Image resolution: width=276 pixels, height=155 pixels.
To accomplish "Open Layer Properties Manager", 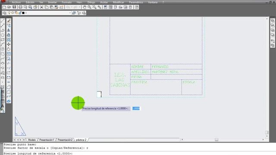I will 4,13.
